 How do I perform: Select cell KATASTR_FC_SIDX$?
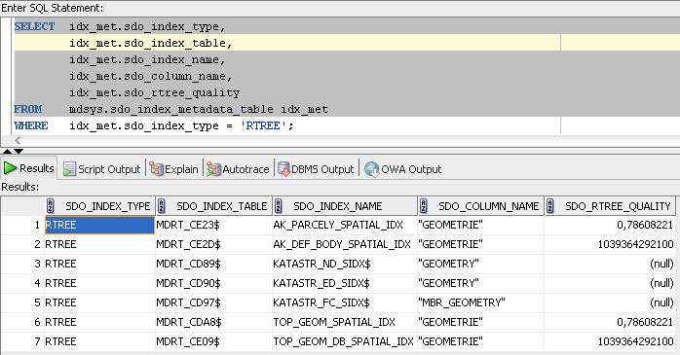tap(345, 302)
